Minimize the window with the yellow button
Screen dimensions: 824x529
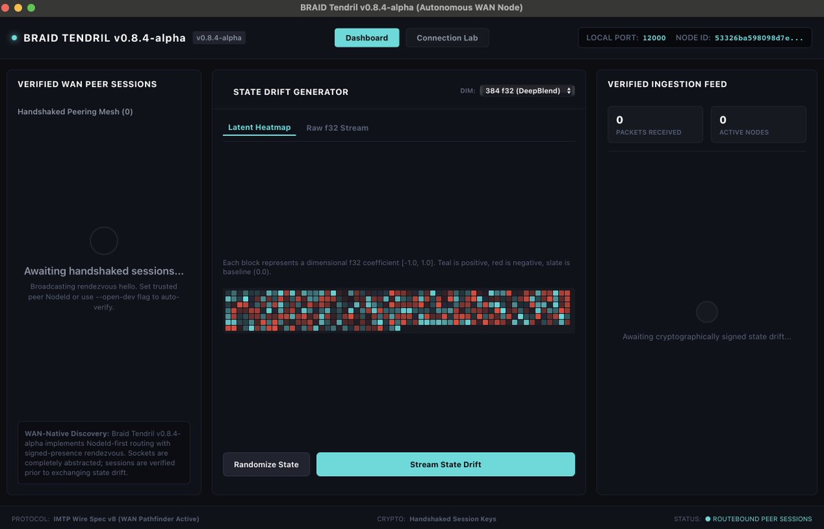coord(19,8)
